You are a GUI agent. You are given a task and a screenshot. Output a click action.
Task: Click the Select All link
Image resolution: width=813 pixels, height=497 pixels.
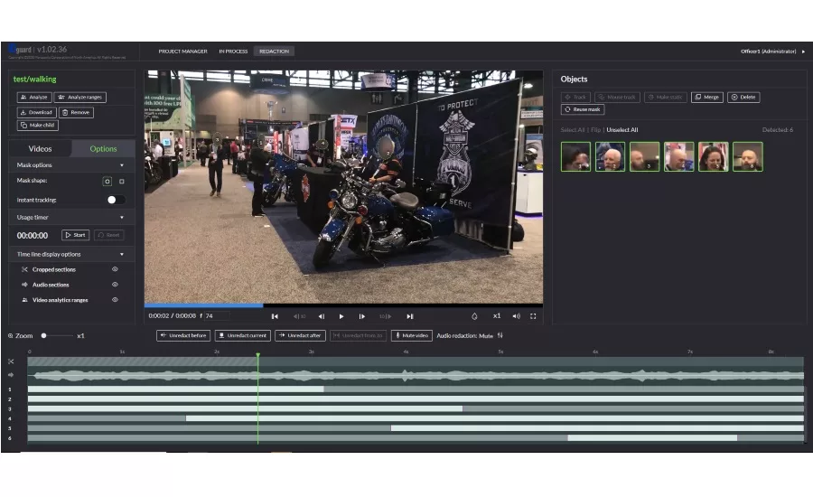(x=573, y=130)
